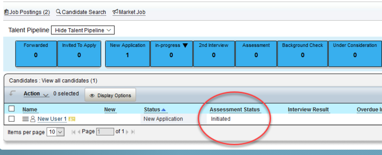Check the New User 1 row checkbox
This screenshot has width=382, height=155.
(x=12, y=119)
